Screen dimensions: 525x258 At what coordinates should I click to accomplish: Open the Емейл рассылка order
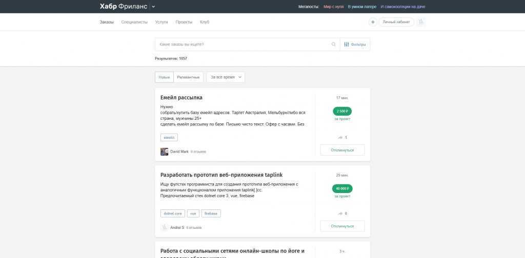tap(181, 98)
